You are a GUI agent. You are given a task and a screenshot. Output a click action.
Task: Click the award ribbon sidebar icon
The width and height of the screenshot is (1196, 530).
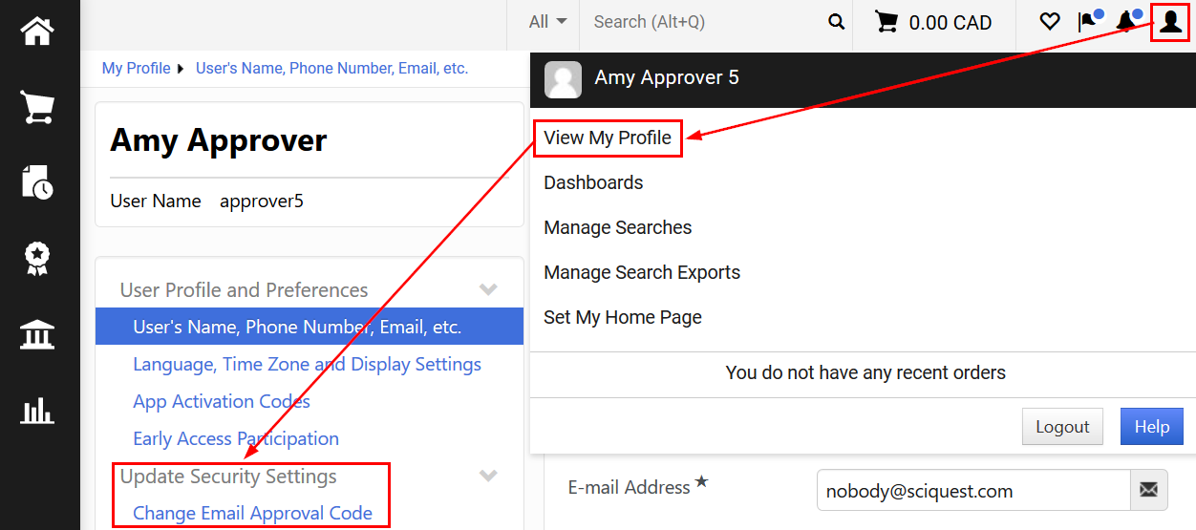[x=38, y=258]
